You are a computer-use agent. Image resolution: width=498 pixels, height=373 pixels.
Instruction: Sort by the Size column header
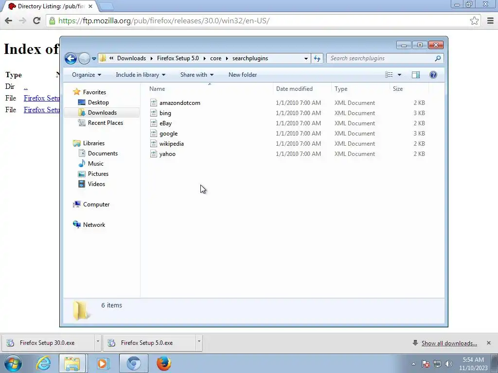[x=409, y=89]
